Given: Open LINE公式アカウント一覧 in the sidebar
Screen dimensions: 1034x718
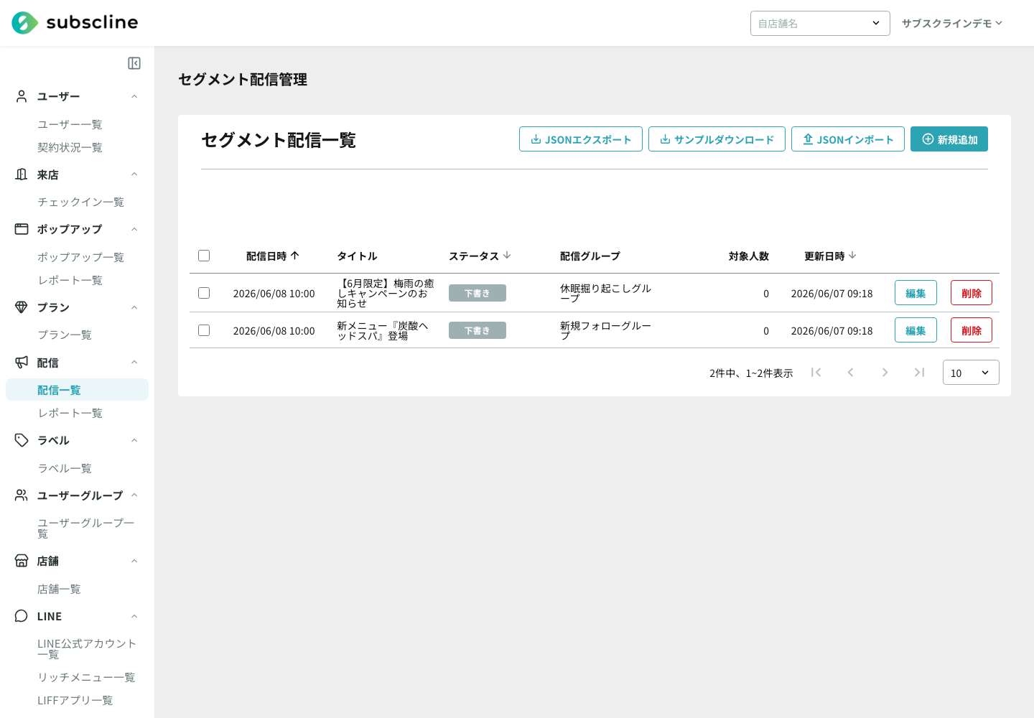Looking at the screenshot, I should pos(87,648).
